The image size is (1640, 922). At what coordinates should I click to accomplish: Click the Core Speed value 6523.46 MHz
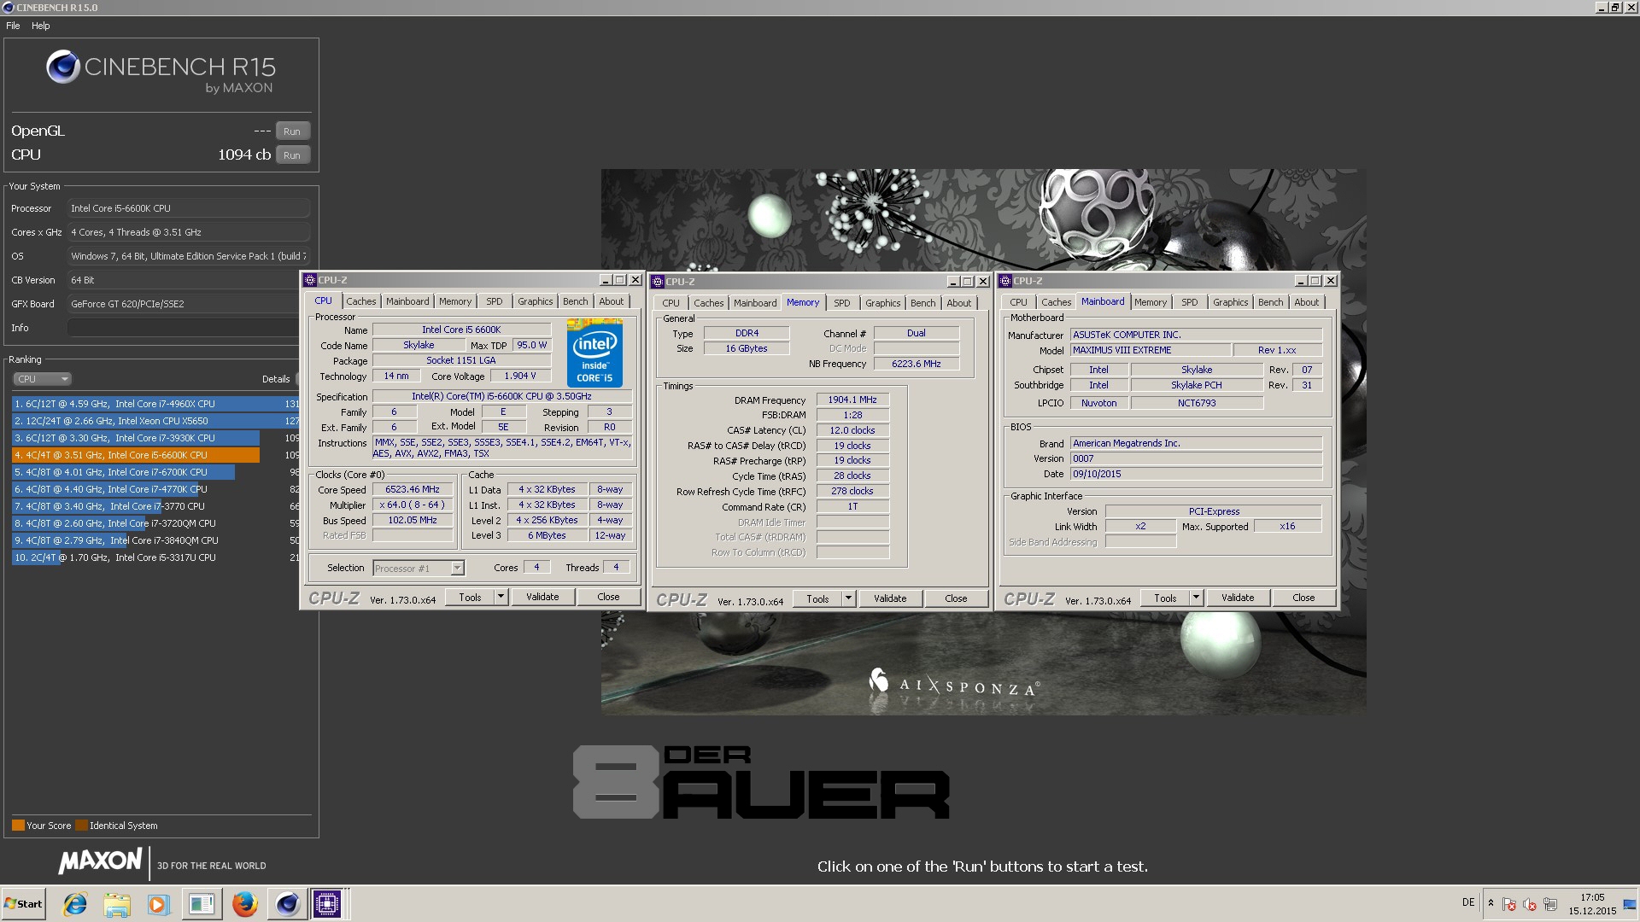[x=413, y=490]
